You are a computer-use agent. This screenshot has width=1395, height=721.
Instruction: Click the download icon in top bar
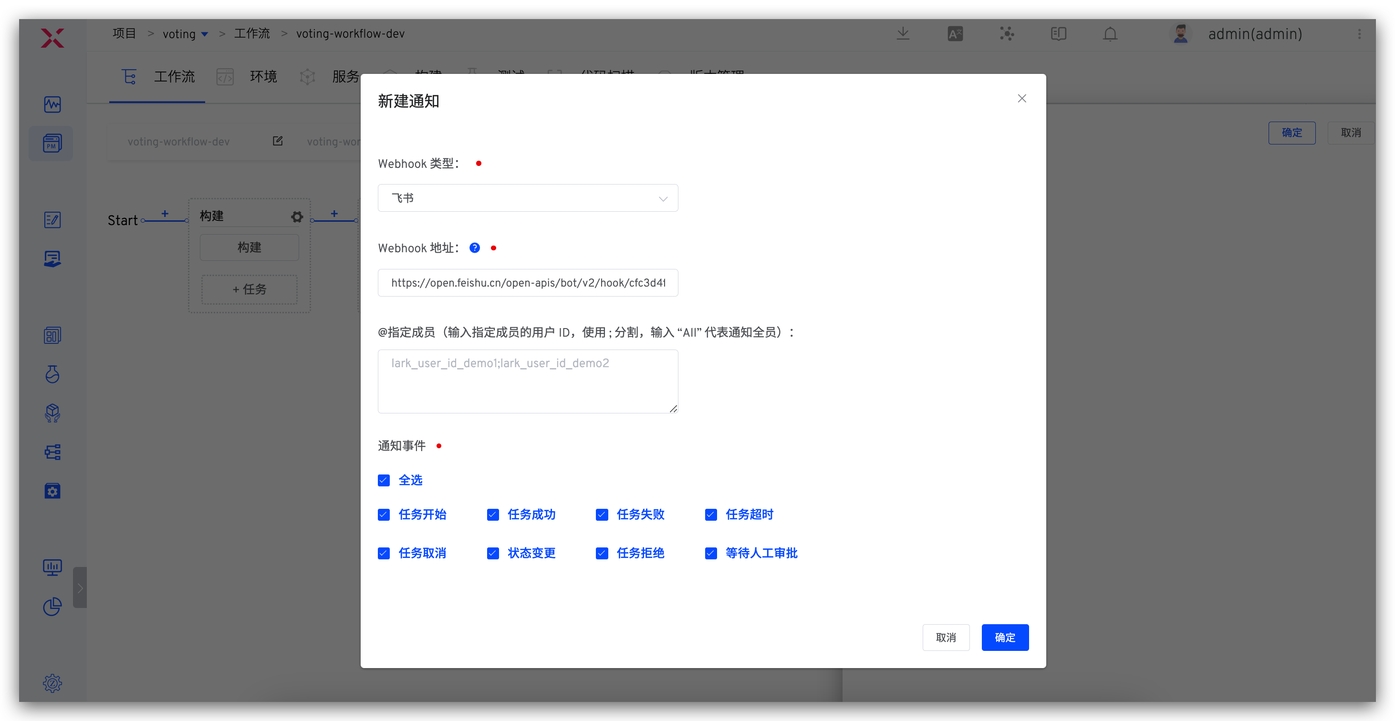tap(903, 33)
